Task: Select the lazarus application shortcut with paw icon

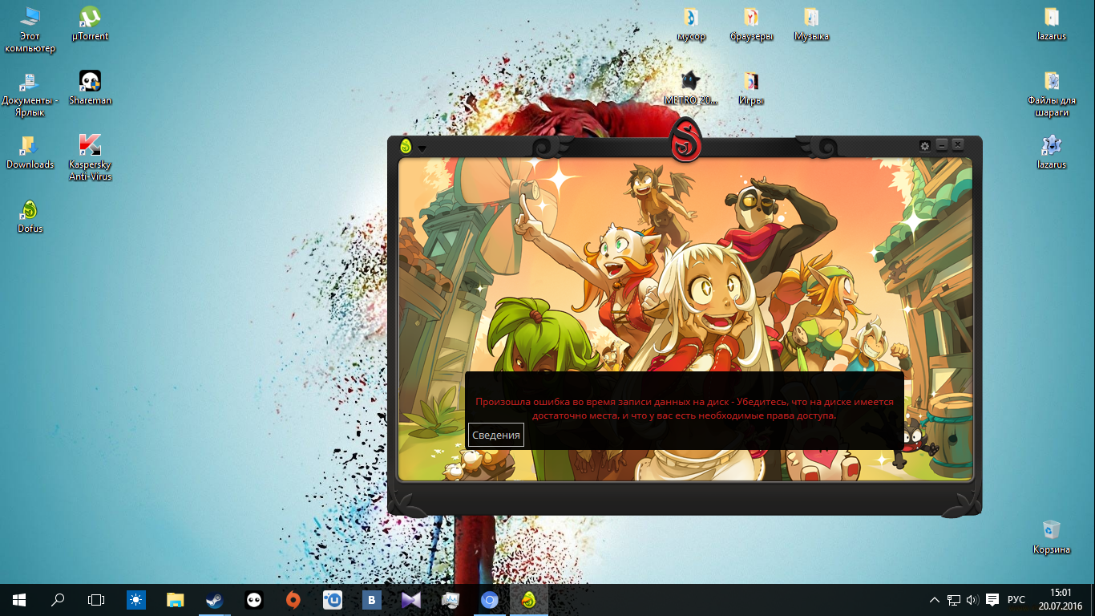Action: click(1052, 152)
